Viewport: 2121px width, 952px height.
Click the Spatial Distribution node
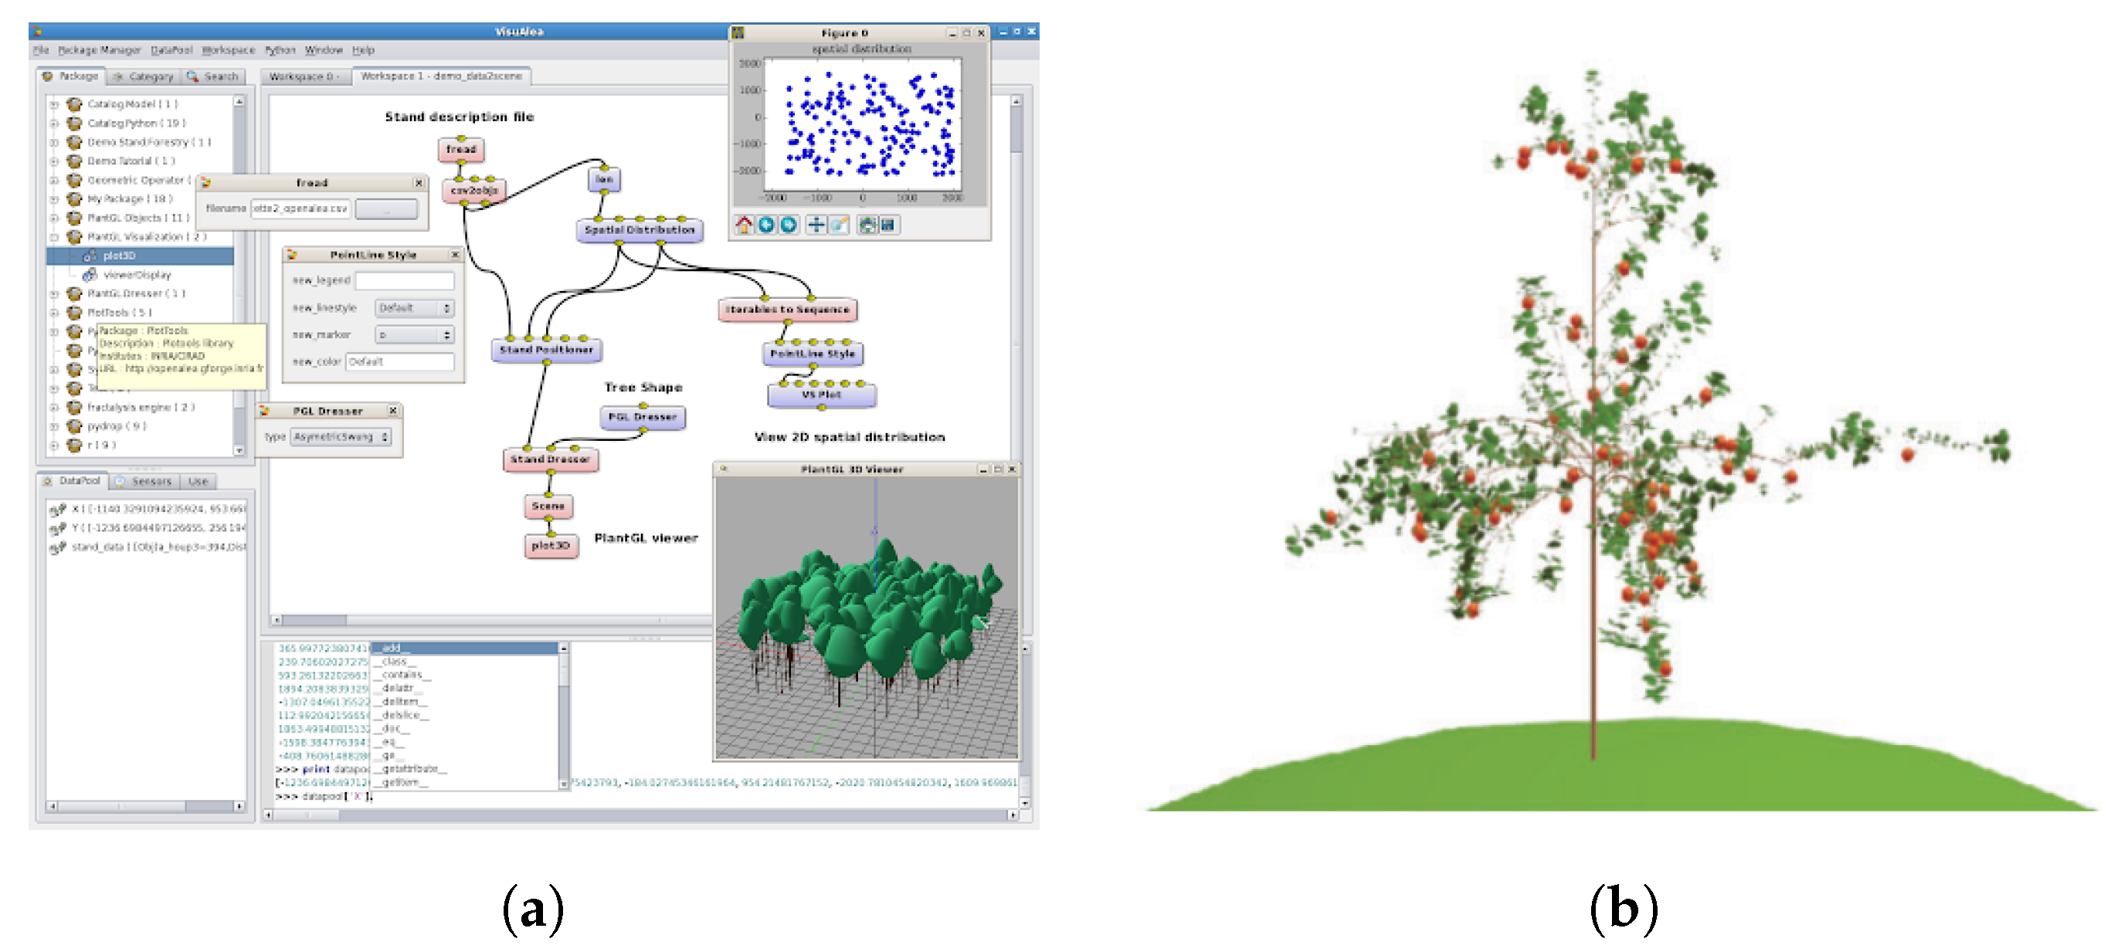click(x=639, y=230)
